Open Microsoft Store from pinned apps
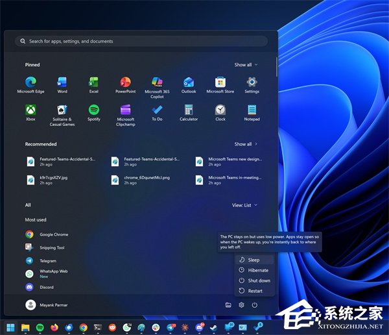This screenshot has width=389, height=335. 220,85
